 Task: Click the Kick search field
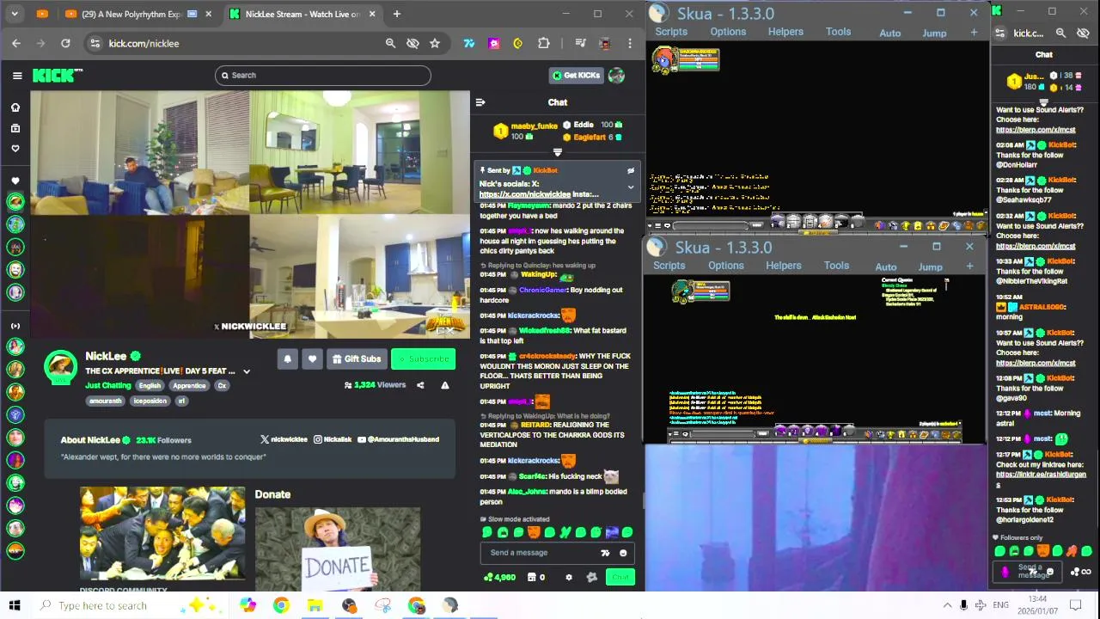(x=323, y=76)
